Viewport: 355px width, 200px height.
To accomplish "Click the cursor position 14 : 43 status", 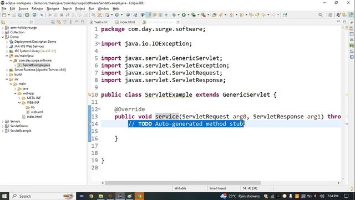I will click(250, 188).
